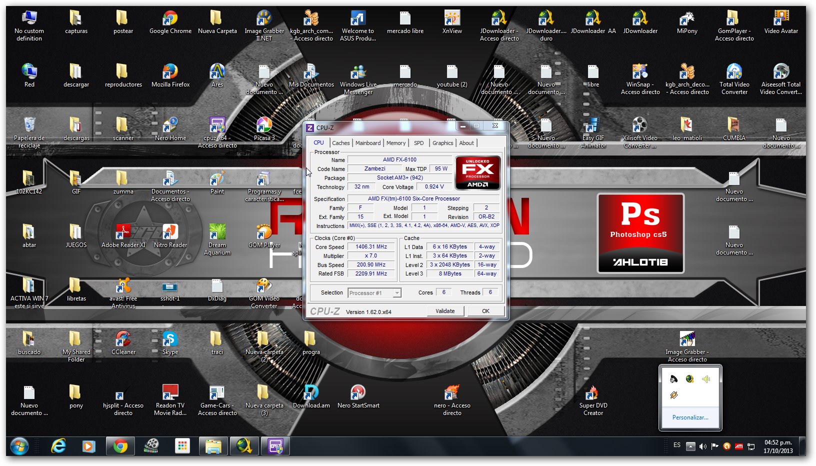Image resolution: width=816 pixels, height=466 pixels.
Task: Select the Easy GIF Animator icon
Action: (593, 133)
